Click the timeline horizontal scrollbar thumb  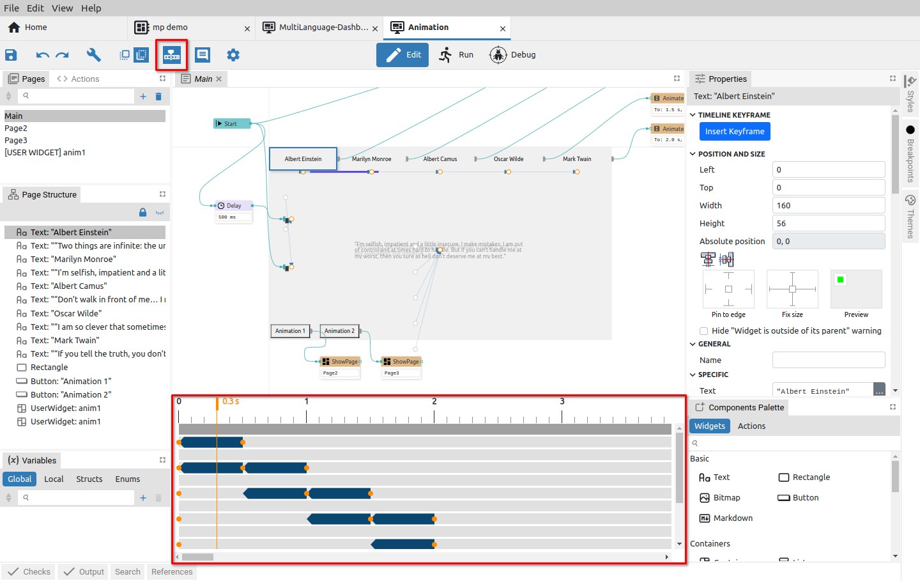coord(197,557)
